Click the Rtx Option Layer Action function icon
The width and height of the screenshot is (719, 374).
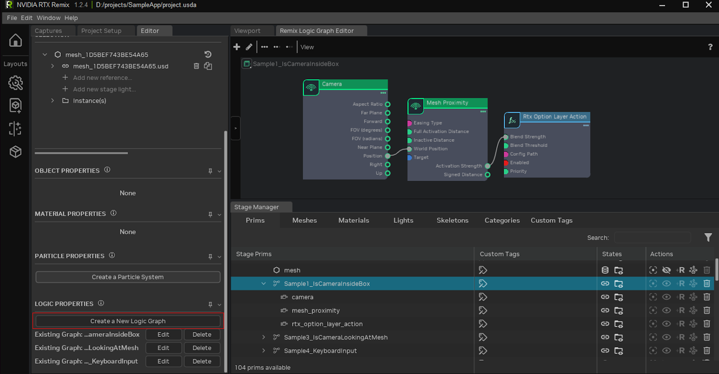(512, 120)
